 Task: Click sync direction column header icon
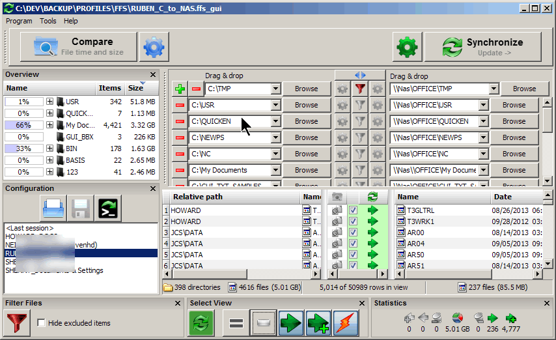tap(372, 197)
